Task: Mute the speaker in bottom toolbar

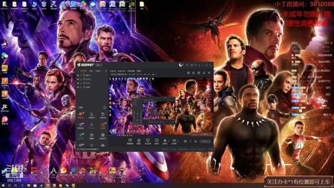Action: pyautogui.click(x=174, y=141)
